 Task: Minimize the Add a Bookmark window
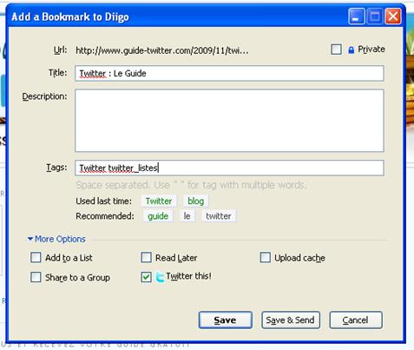pos(357,17)
